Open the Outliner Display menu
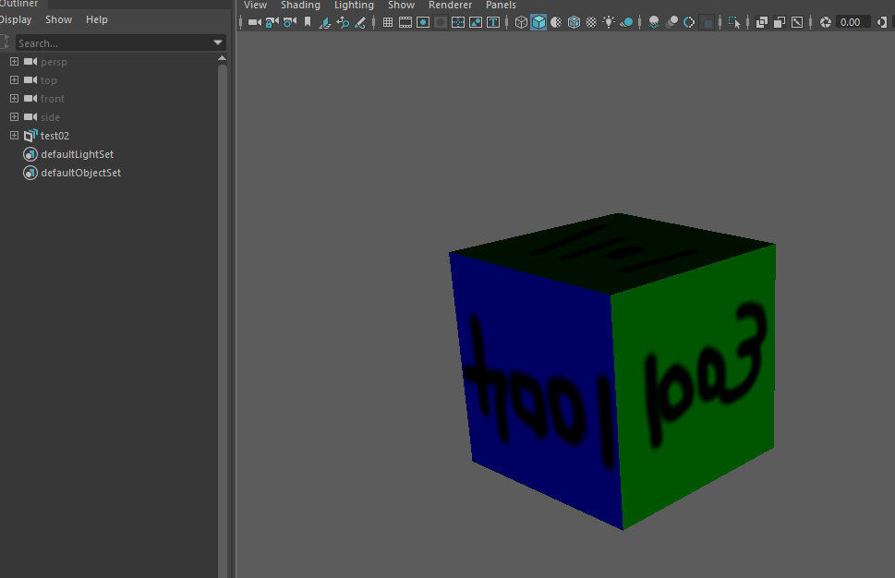Viewport: 895px width, 578px height. (x=16, y=19)
